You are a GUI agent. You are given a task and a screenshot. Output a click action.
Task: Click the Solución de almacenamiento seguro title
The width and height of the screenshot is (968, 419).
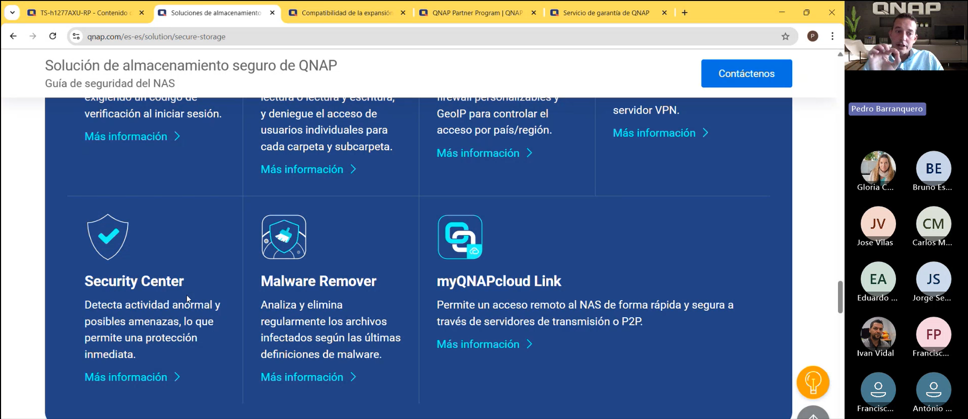(x=191, y=65)
